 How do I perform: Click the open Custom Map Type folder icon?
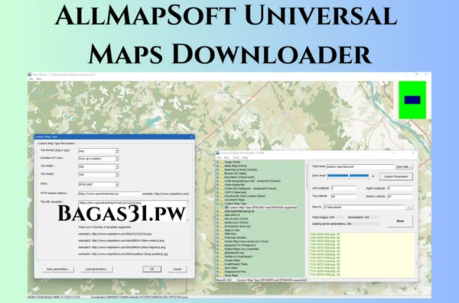tap(222, 203)
